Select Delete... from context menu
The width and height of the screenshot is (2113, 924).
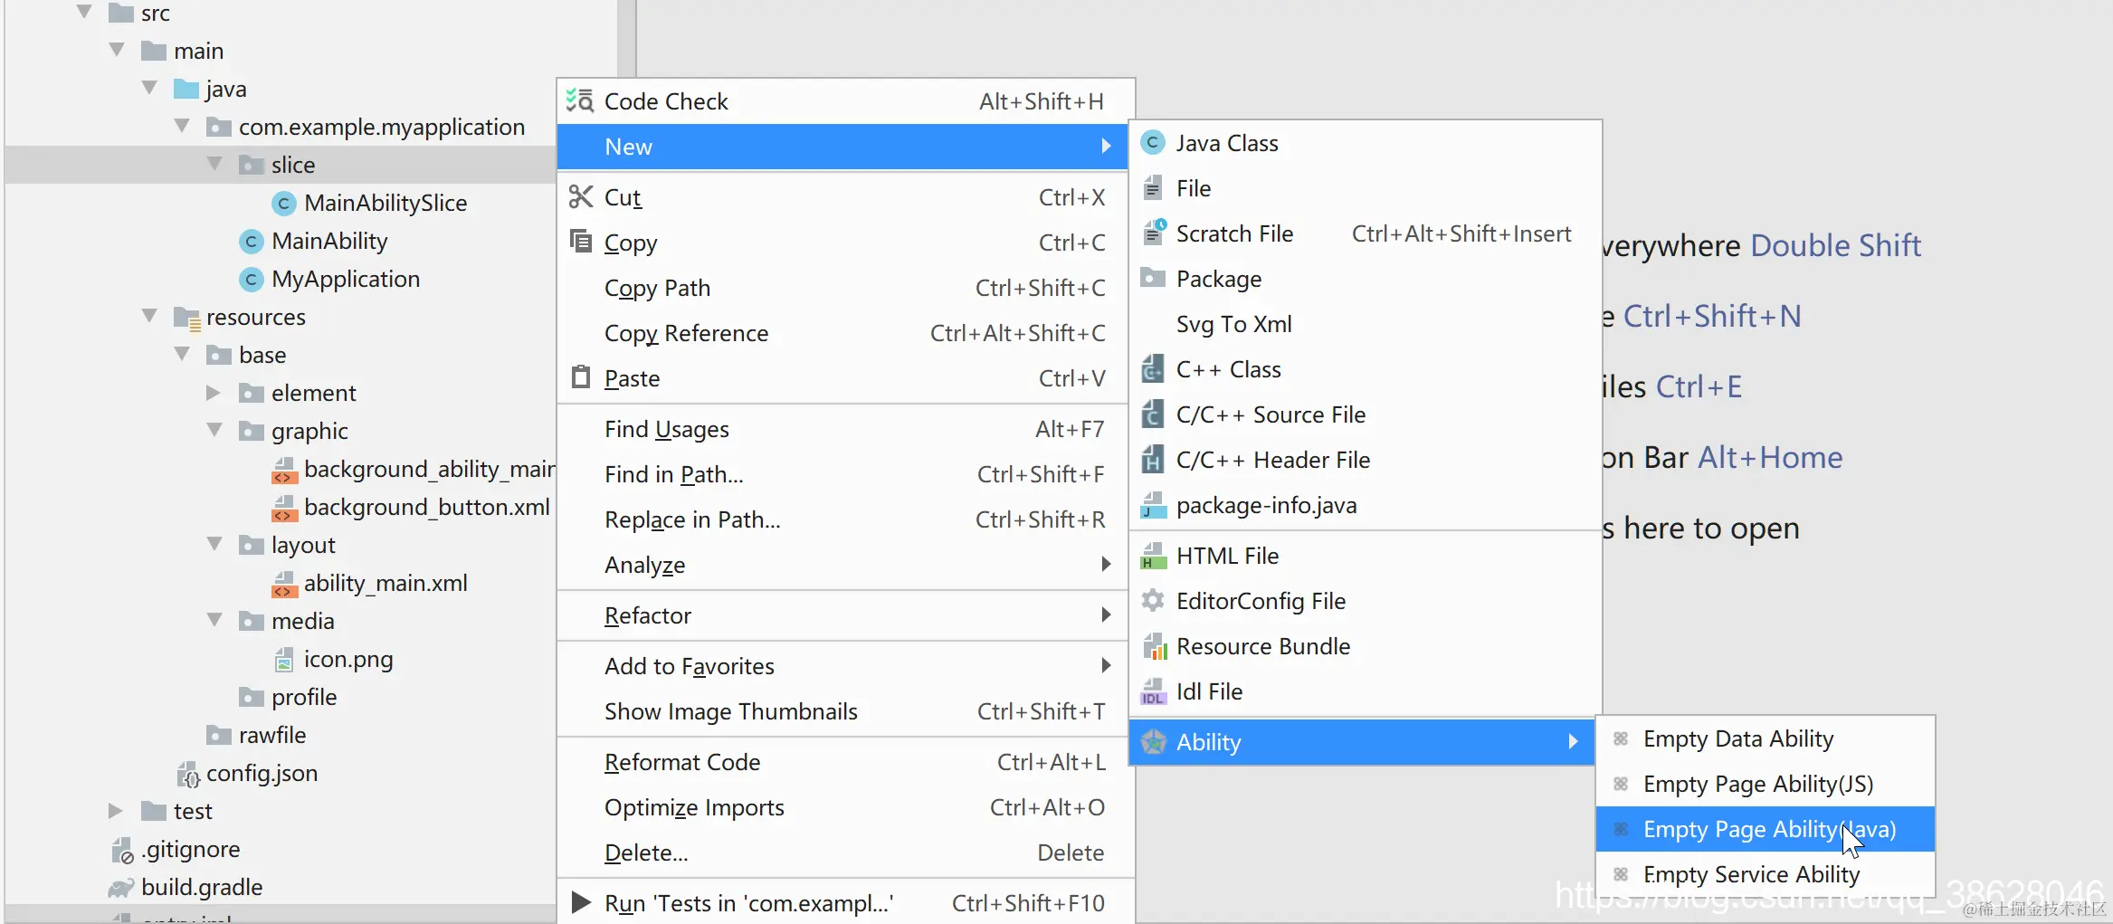[x=842, y=853]
